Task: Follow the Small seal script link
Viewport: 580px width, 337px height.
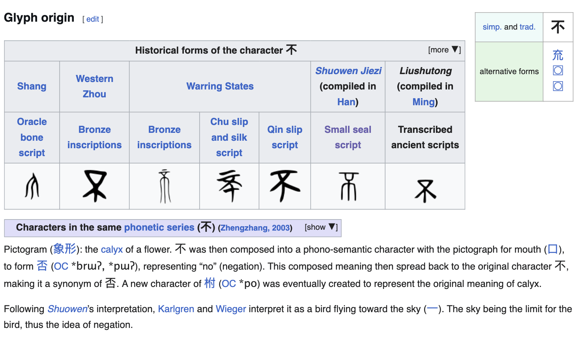Action: tap(348, 137)
